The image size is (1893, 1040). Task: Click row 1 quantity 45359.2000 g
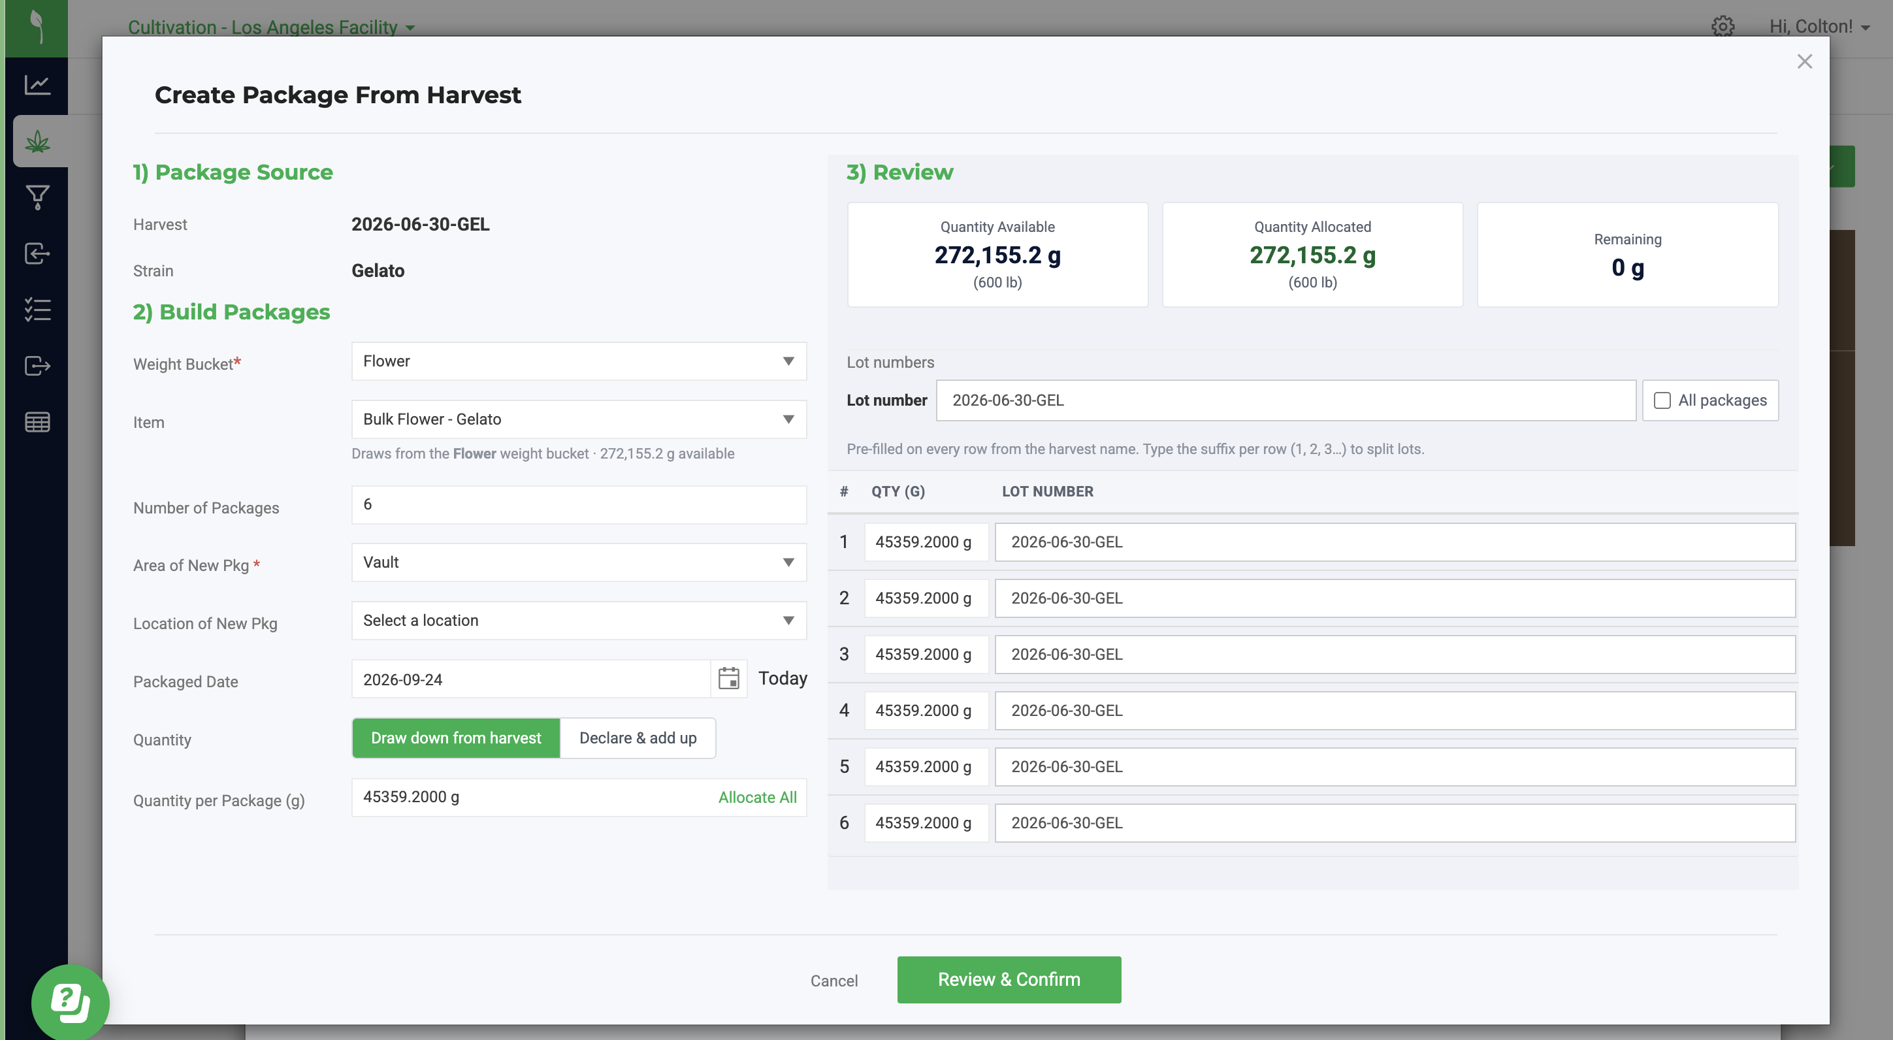coord(926,542)
